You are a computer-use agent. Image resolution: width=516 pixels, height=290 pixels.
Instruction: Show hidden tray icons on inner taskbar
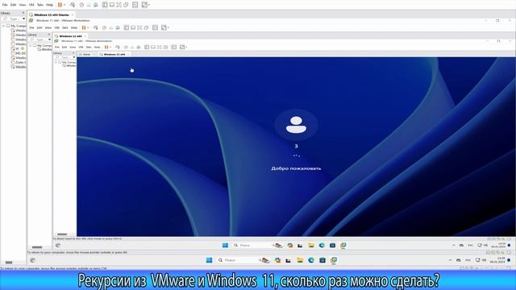(454, 245)
